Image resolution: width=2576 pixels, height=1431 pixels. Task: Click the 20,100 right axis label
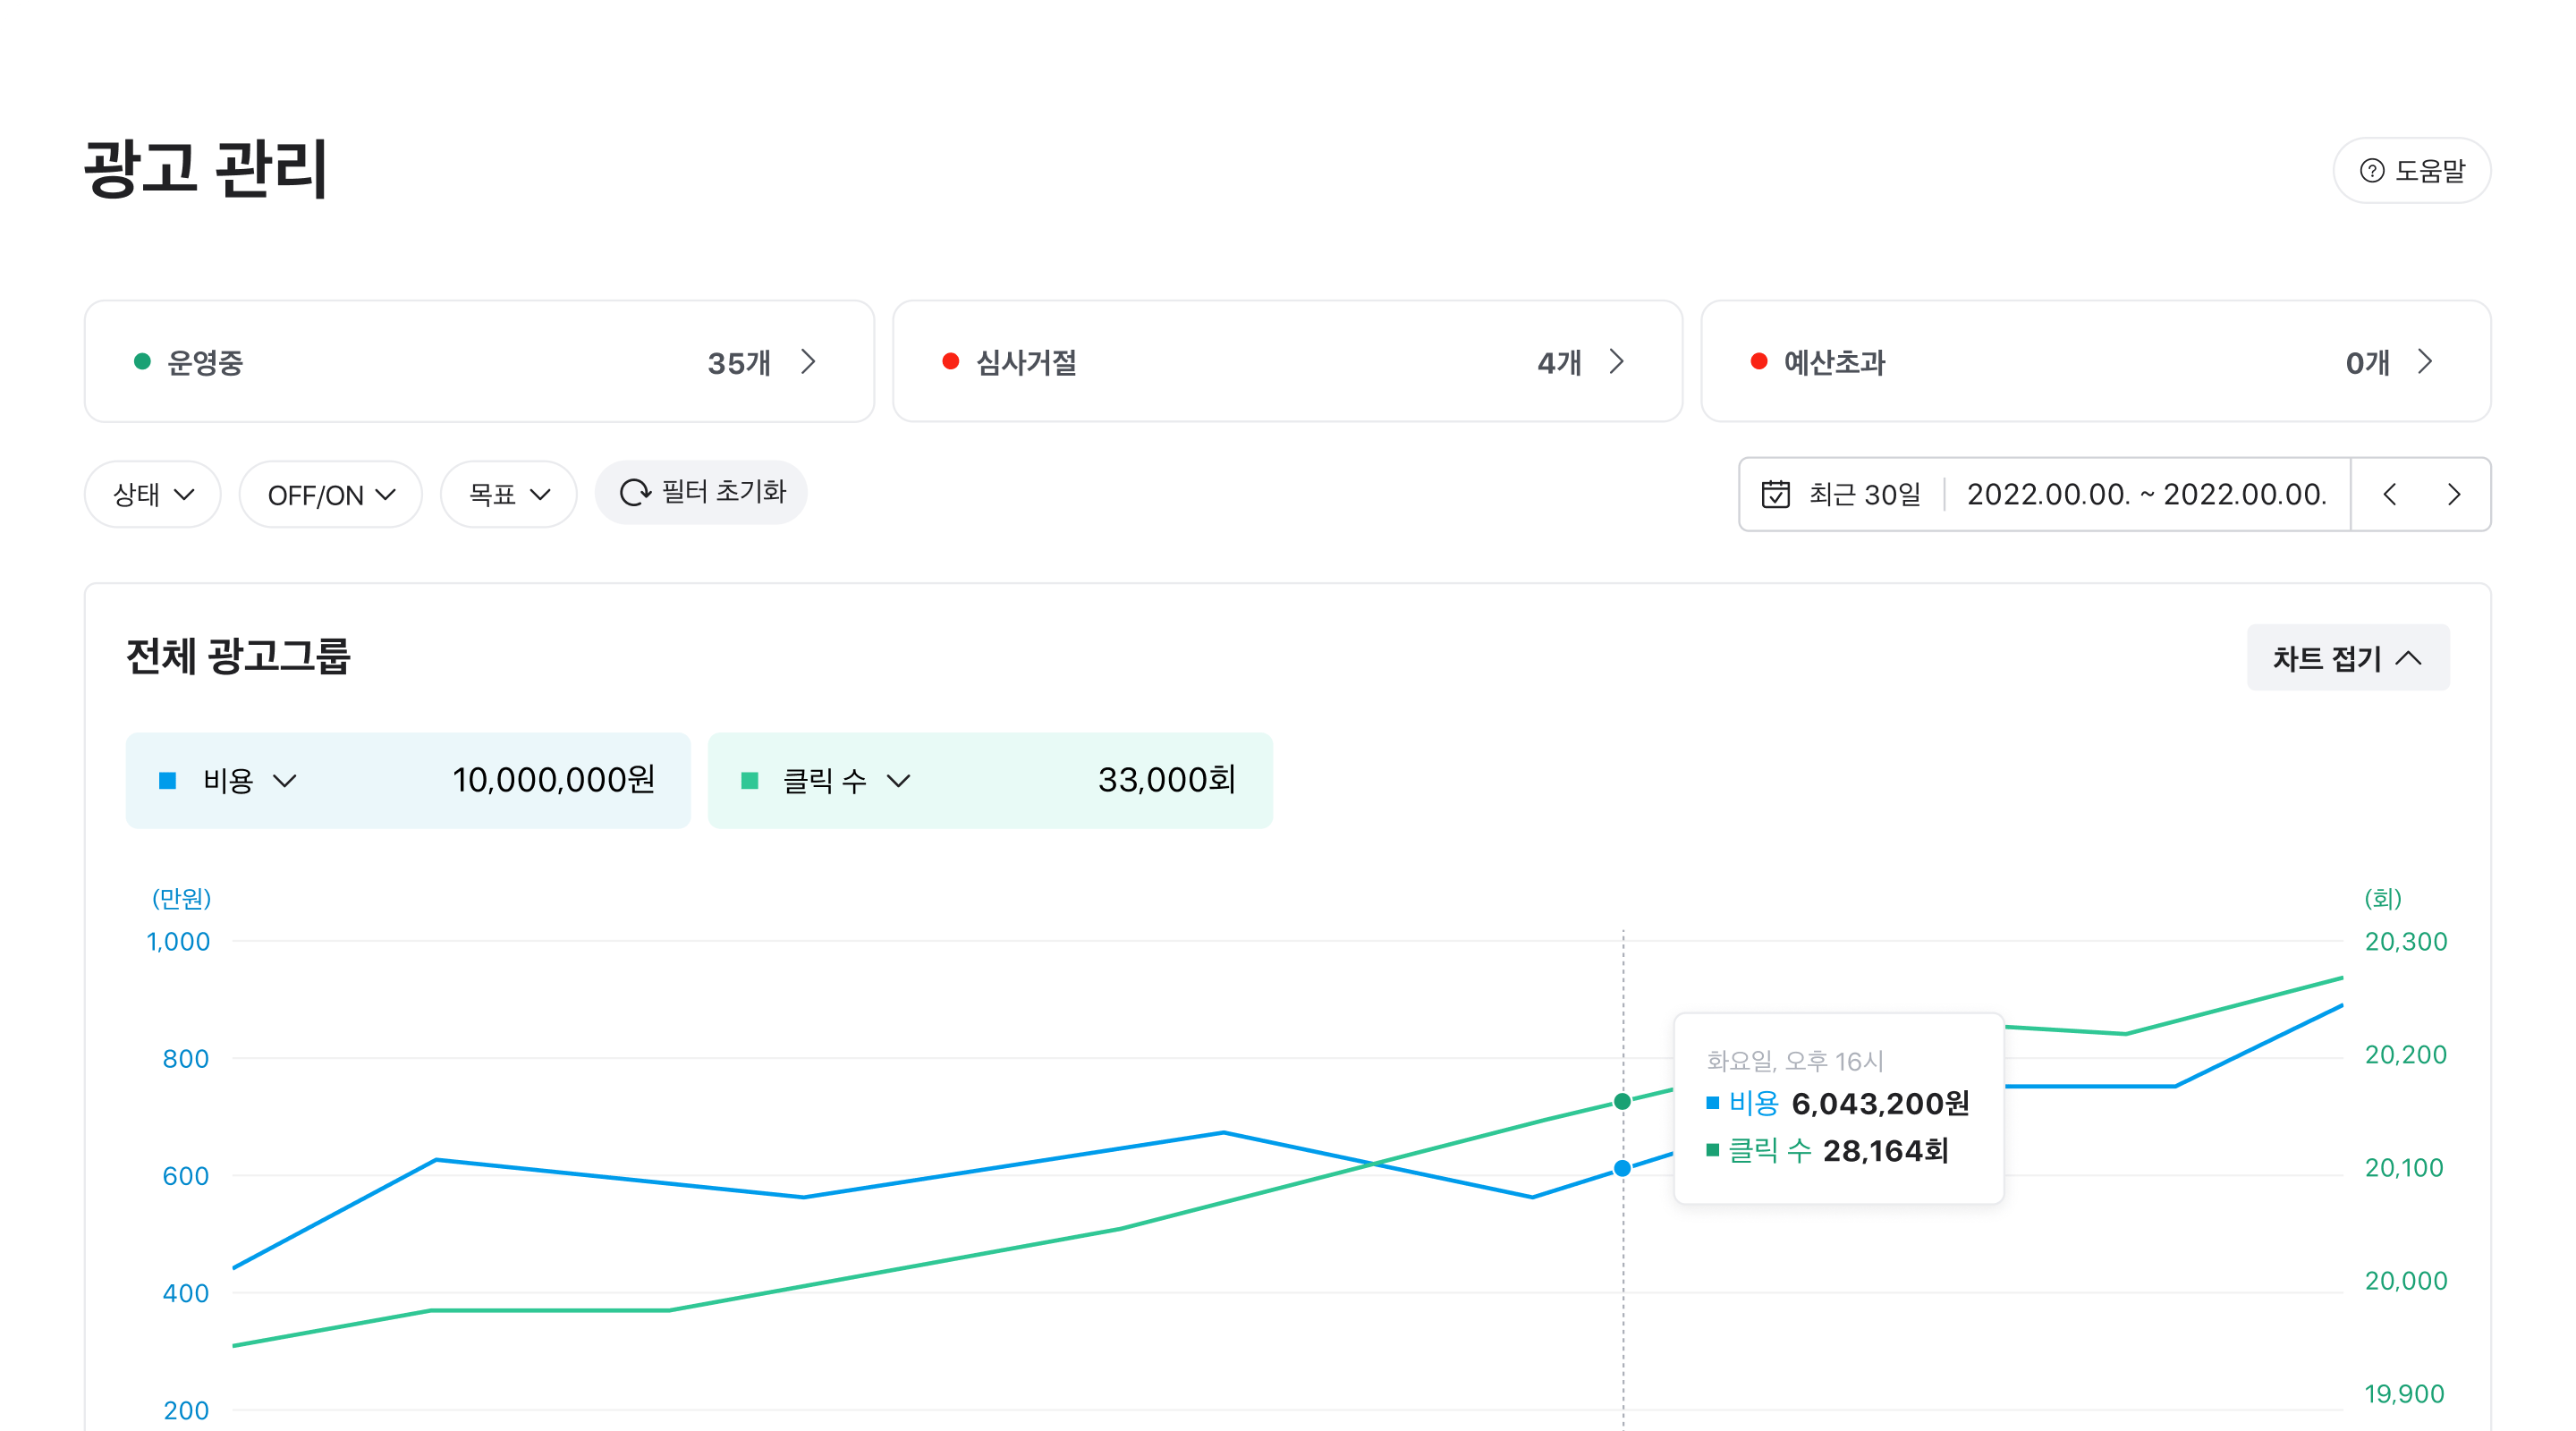click(2403, 1168)
